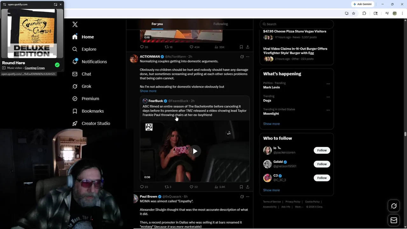Open the Dogs trending topic

267,101
